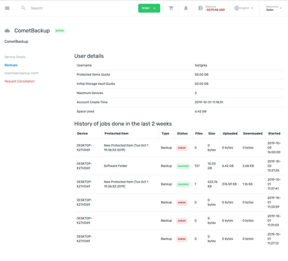Click the Files column header

[199, 134]
